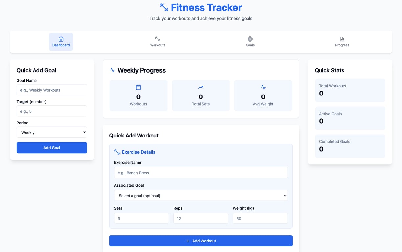This screenshot has height=252, width=402.
Task: Switch to the Goals tab
Action: point(250,42)
